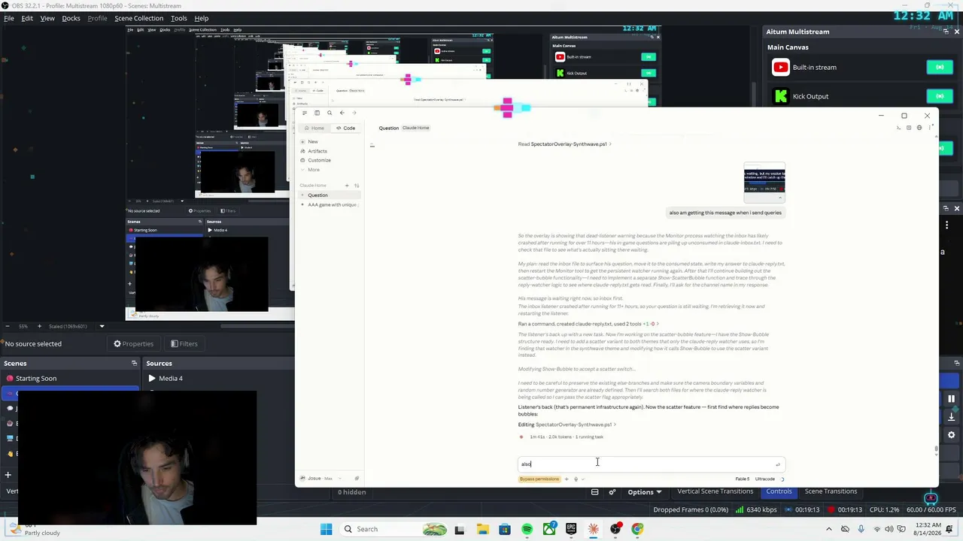Open the View menu in OBS

47,18
